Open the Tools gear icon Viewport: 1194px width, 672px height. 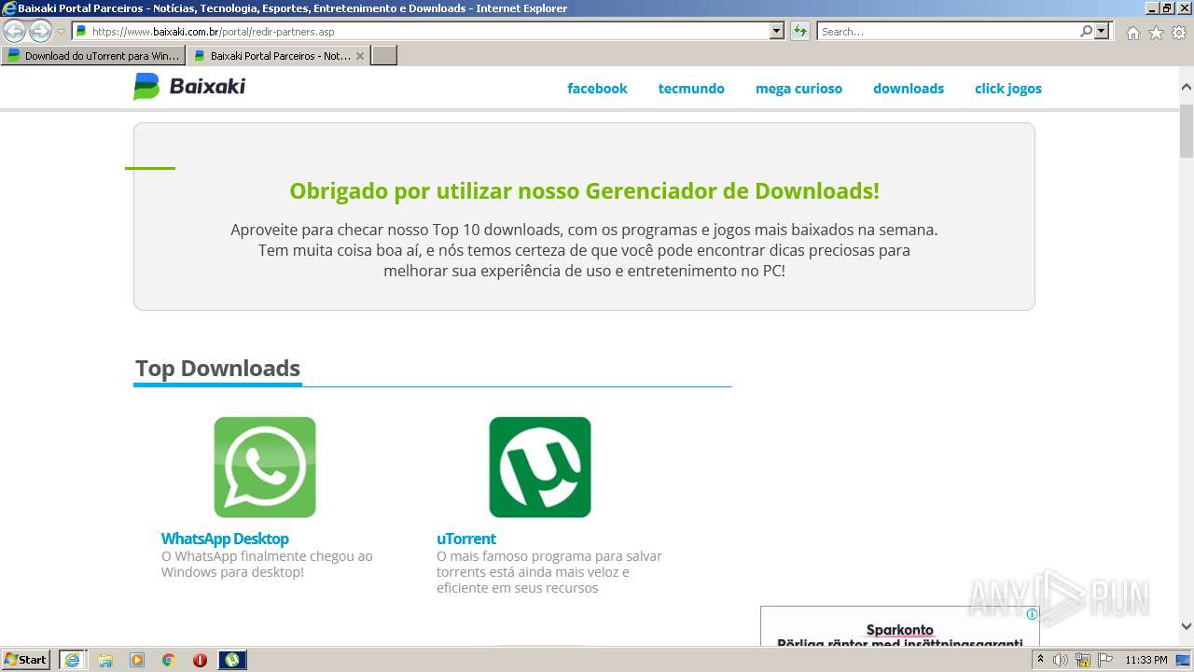tap(1179, 33)
